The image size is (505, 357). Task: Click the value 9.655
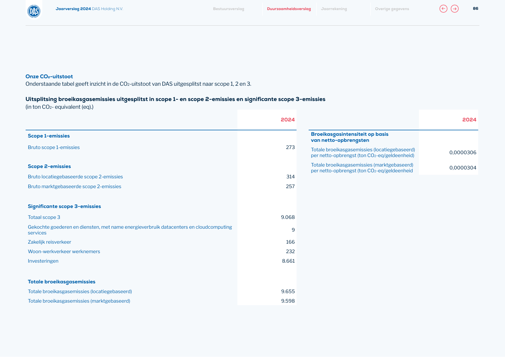[x=288, y=291]
